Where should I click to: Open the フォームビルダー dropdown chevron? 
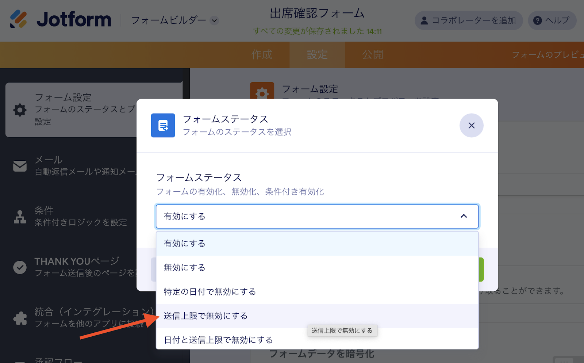tap(215, 20)
